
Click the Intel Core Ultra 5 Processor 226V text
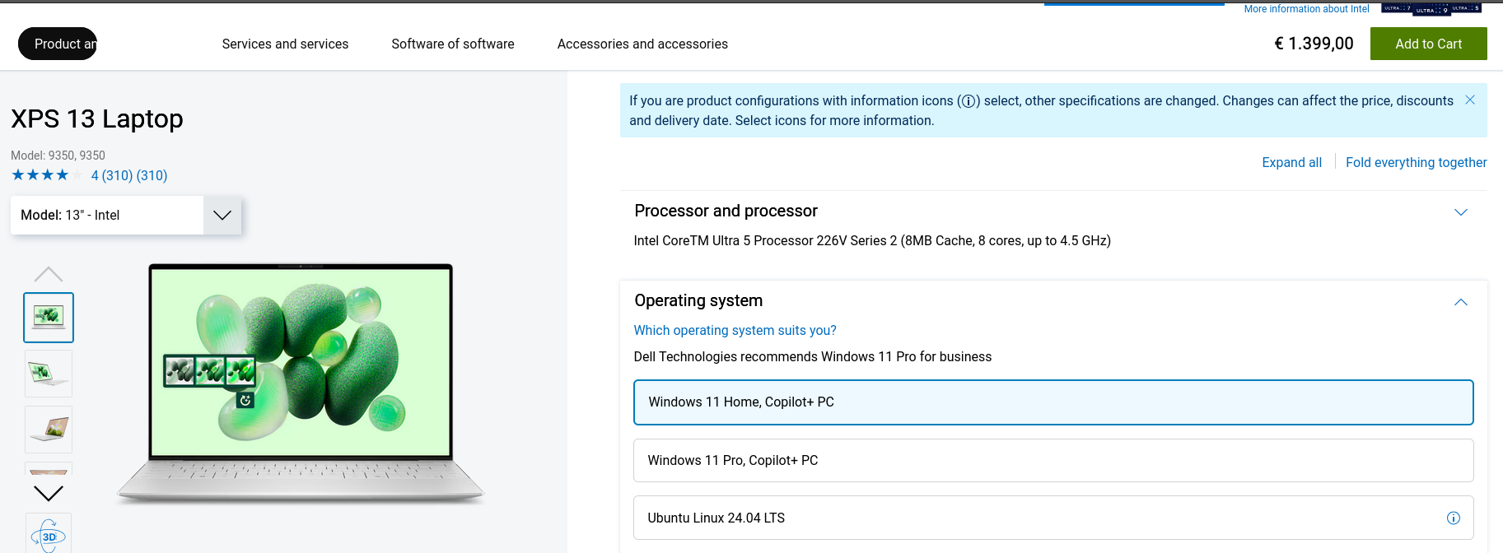(872, 240)
